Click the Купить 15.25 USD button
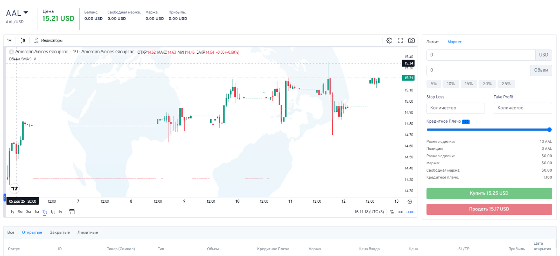This screenshot has width=560, height=256. [489, 193]
